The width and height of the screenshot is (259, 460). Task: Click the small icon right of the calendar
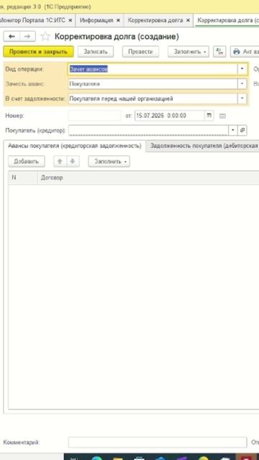click(222, 116)
